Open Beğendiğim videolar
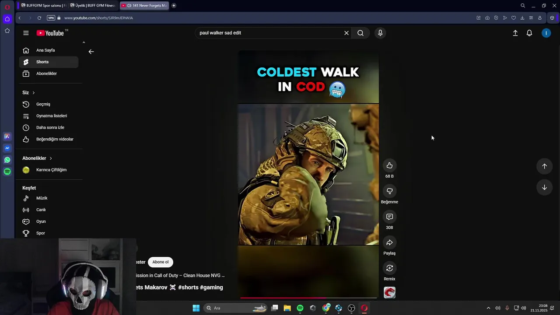This screenshot has height=315, width=560. 49,139
